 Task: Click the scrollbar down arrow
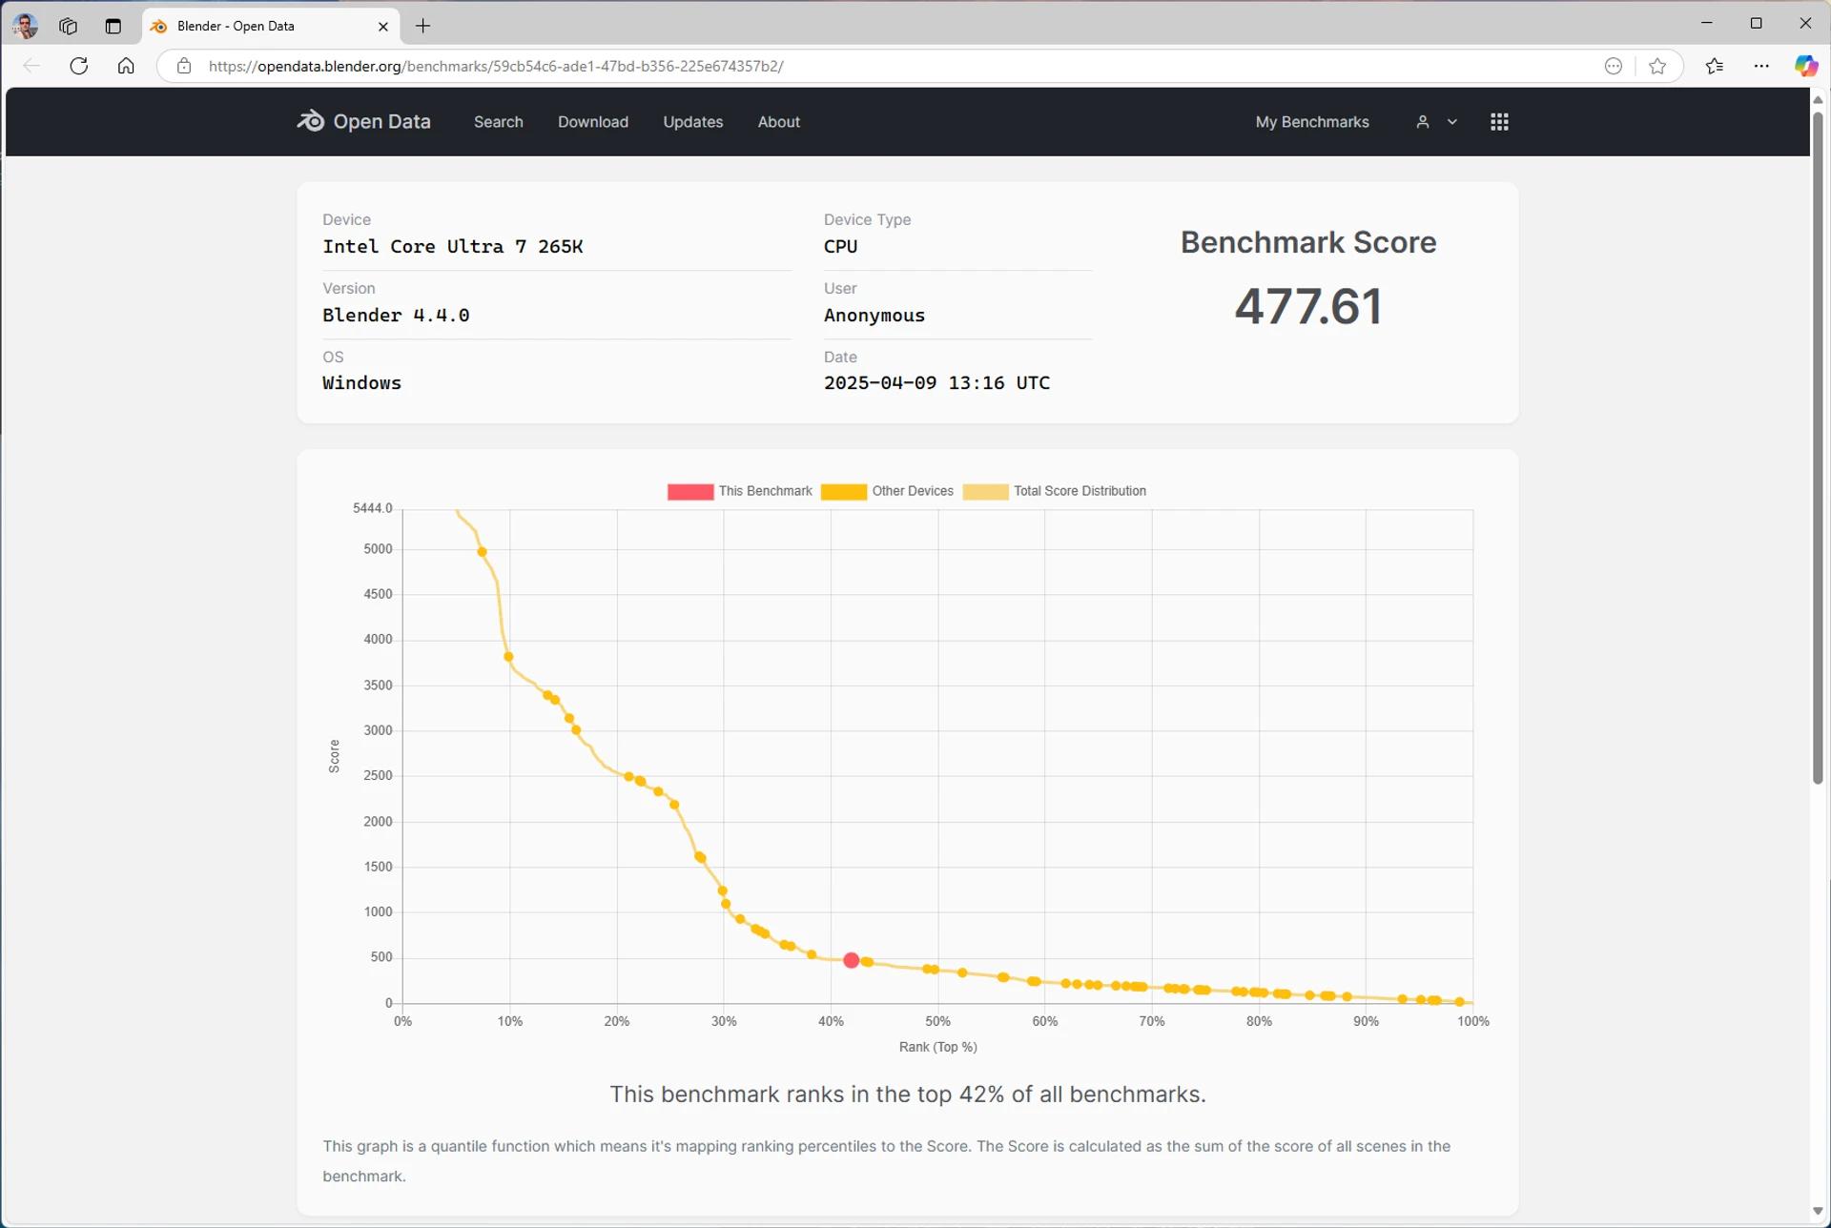(x=1818, y=1211)
